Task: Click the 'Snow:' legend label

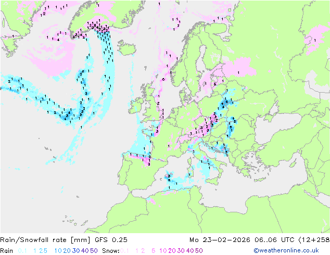Action: tap(111, 251)
